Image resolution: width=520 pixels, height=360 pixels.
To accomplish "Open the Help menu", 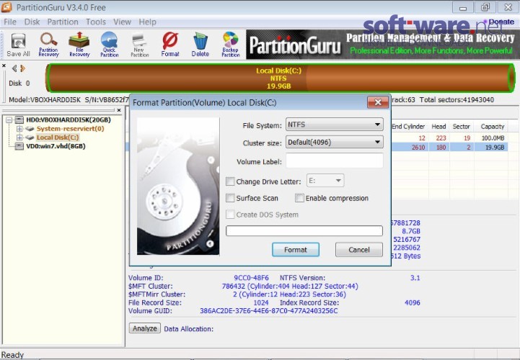I will [x=147, y=22].
